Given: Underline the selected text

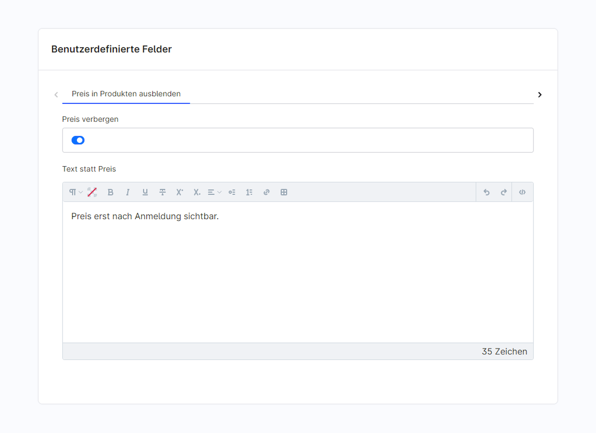Looking at the screenshot, I should (x=145, y=192).
